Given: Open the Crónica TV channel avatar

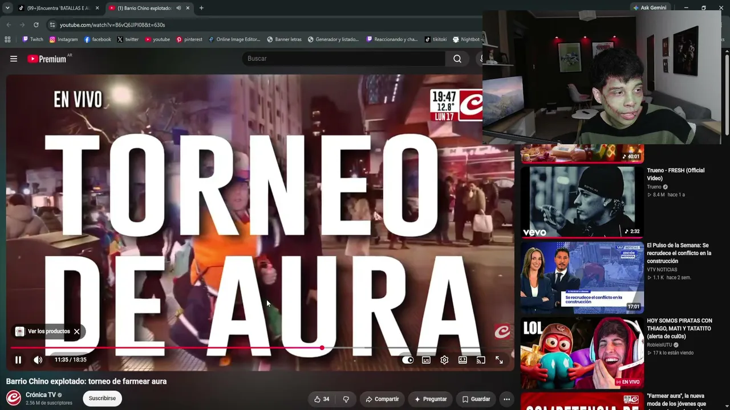Looking at the screenshot, I should (14, 398).
